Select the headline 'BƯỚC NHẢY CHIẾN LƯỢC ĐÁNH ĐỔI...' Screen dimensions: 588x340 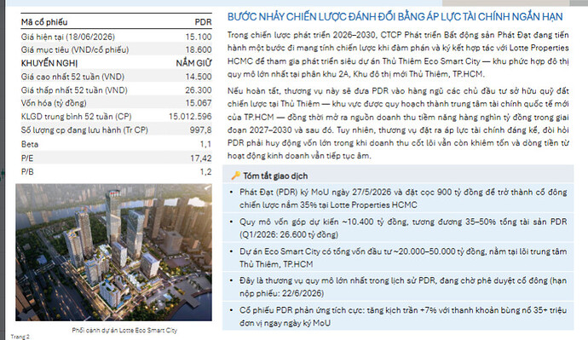tap(395, 17)
